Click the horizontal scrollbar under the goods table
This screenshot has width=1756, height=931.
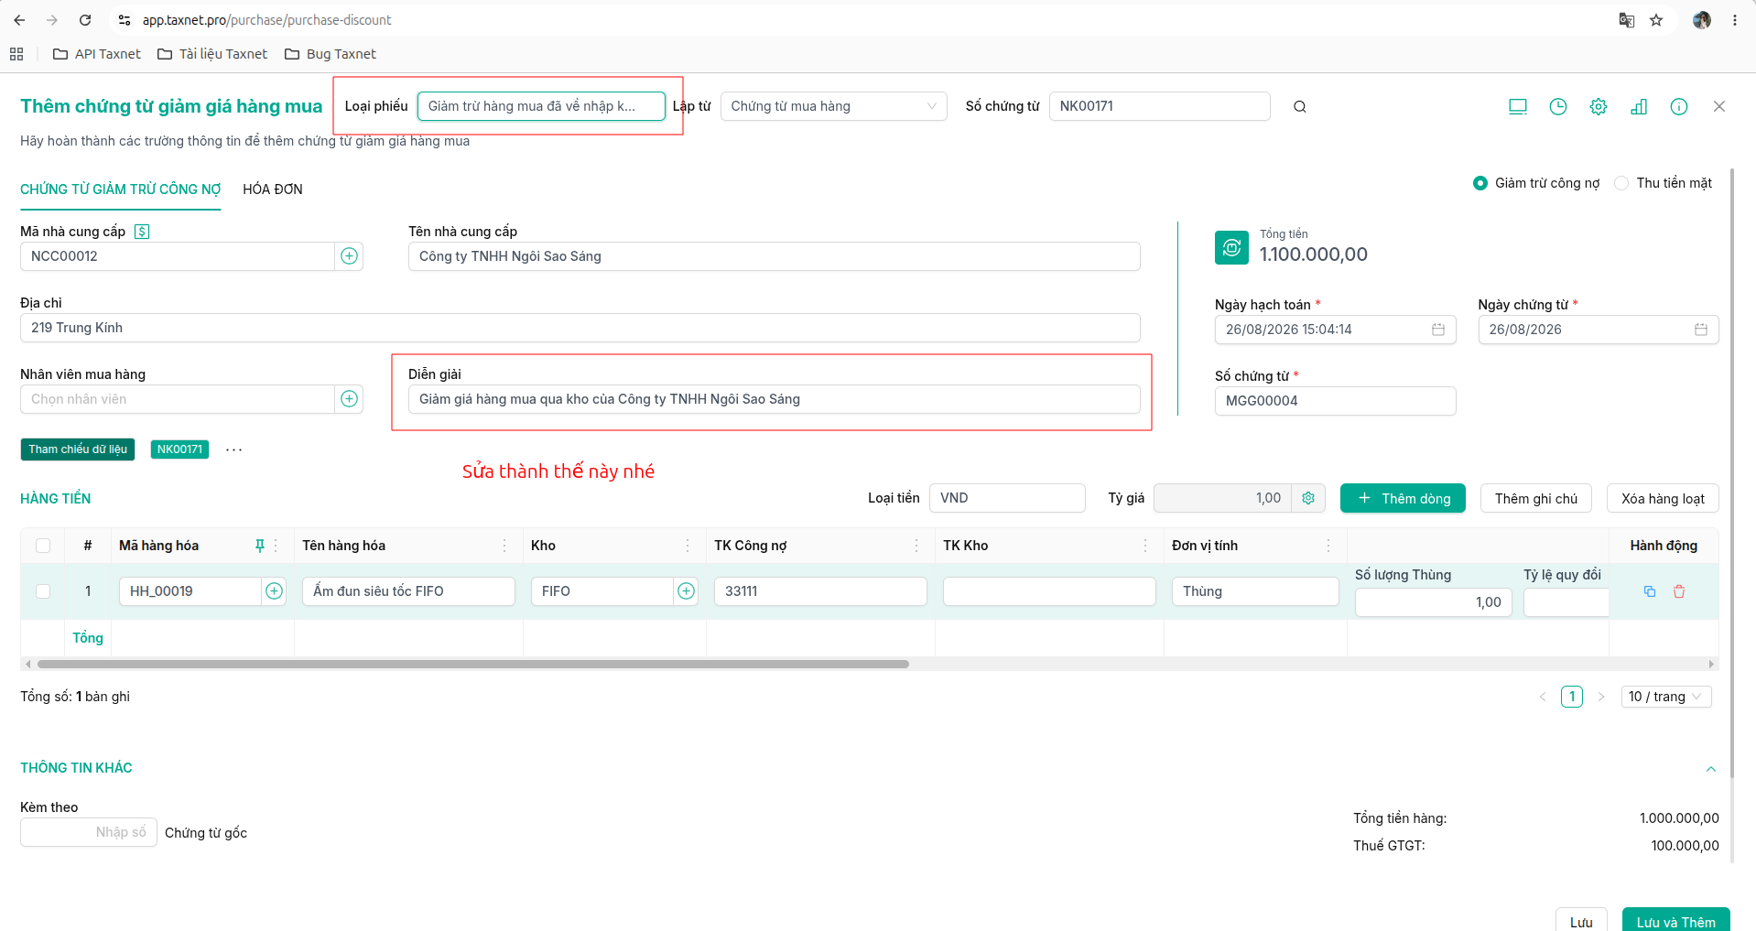point(473,664)
